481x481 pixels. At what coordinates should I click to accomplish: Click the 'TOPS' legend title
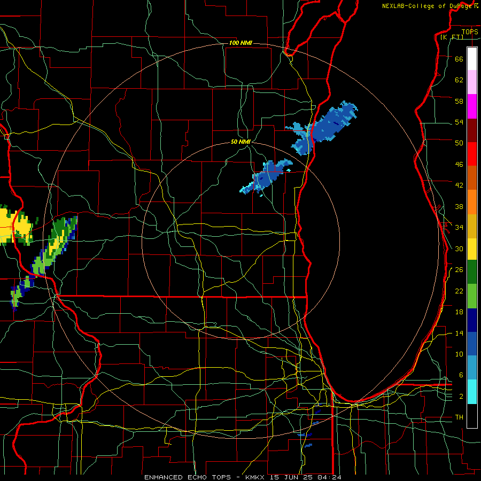click(470, 32)
